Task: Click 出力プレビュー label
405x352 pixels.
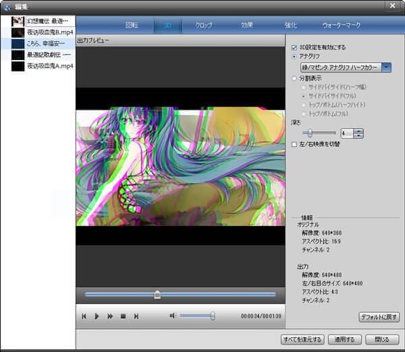Action: point(93,40)
